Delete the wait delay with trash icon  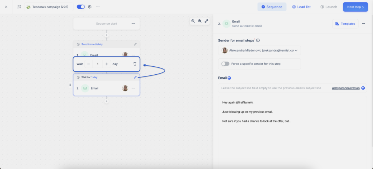click(135, 64)
